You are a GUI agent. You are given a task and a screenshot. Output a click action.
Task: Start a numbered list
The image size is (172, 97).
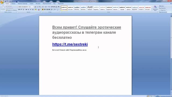tap(46, 7)
